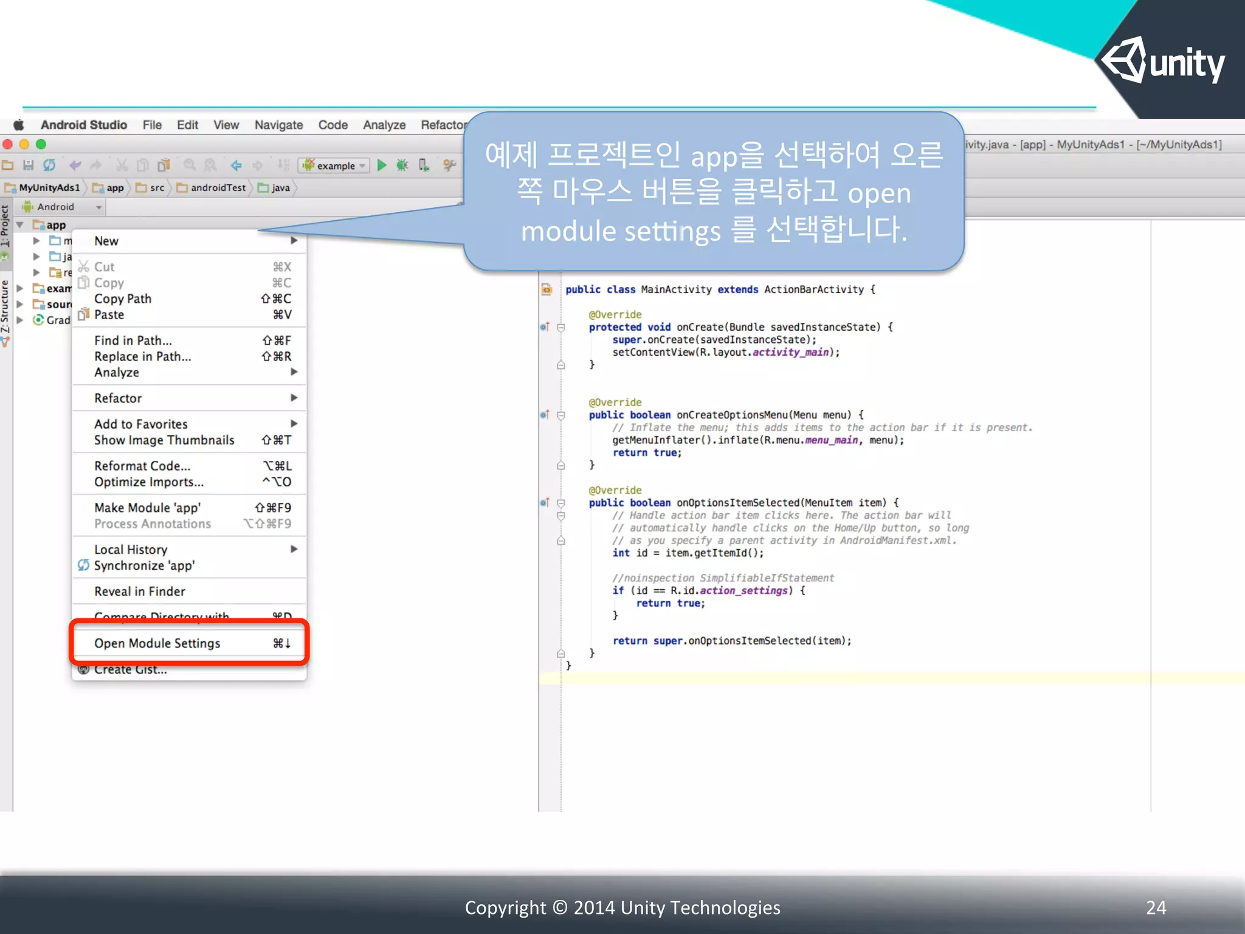Select MyUnityAds1 in the breadcrumb bar
This screenshot has height=934, width=1245.
click(x=43, y=188)
